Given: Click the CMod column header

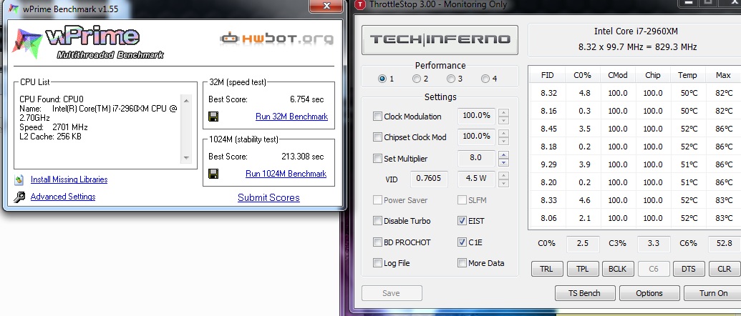Looking at the screenshot, I should pos(618,76).
